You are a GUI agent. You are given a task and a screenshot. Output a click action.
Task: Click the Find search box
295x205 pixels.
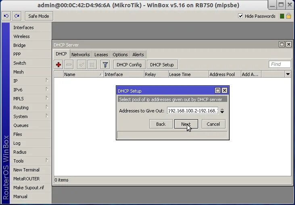pyautogui.click(x=280, y=64)
